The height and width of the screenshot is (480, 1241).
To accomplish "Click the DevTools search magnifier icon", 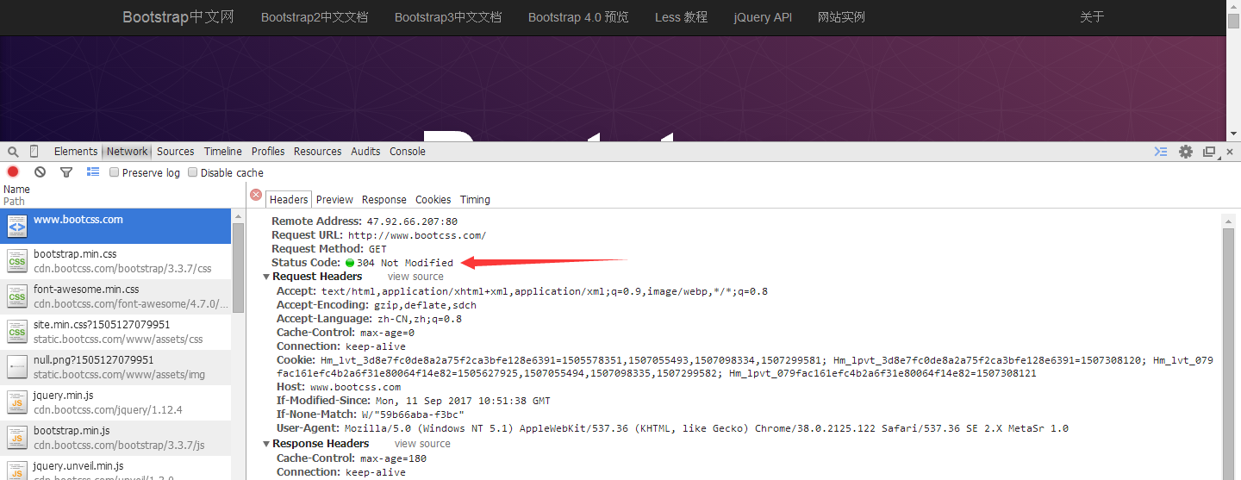I will click(13, 152).
